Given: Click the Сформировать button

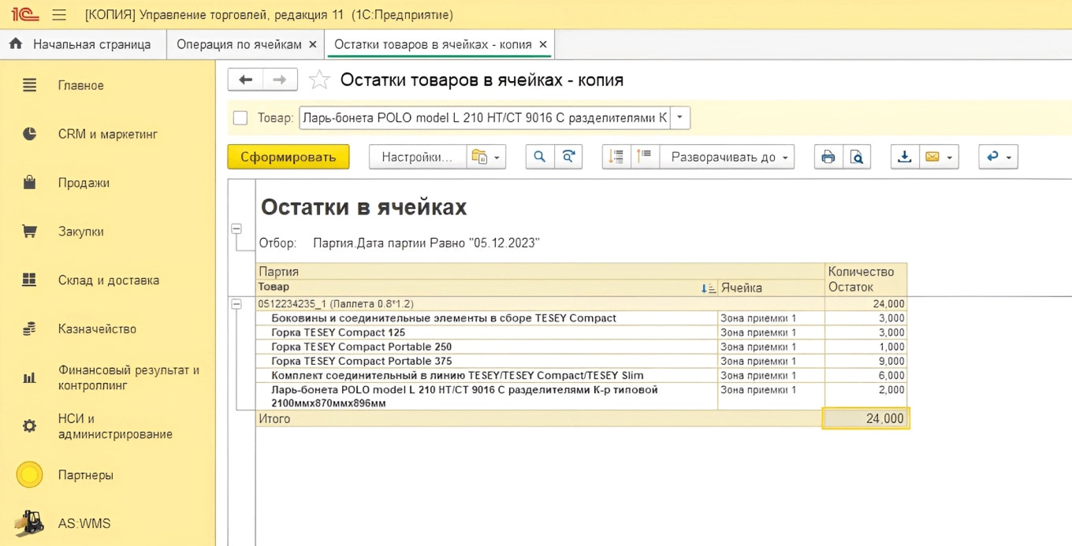Looking at the screenshot, I should click(x=288, y=156).
